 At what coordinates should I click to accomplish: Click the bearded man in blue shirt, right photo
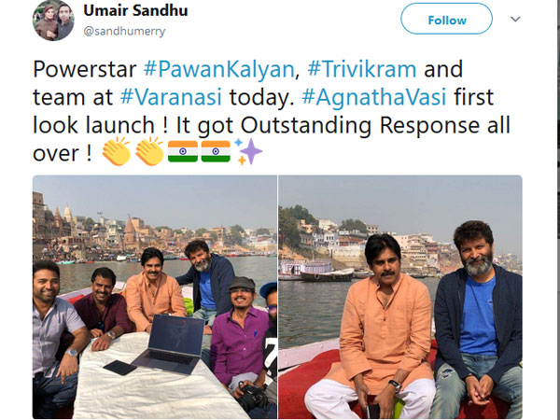coord(478,319)
